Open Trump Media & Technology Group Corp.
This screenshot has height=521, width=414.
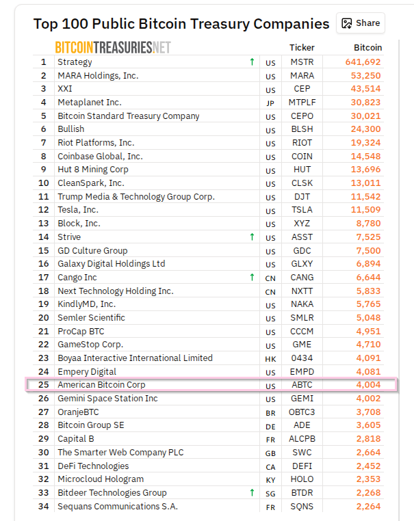pyautogui.click(x=136, y=197)
